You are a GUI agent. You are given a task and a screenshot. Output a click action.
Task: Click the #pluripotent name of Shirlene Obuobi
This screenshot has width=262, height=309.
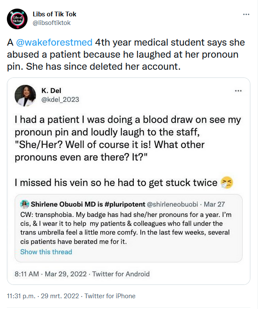tap(88, 204)
